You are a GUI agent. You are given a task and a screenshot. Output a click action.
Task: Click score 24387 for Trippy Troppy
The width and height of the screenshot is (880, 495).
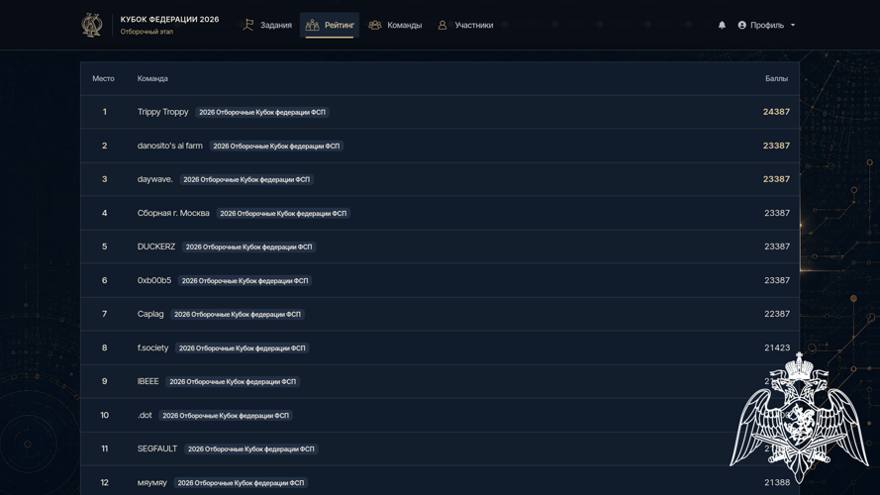coord(776,112)
